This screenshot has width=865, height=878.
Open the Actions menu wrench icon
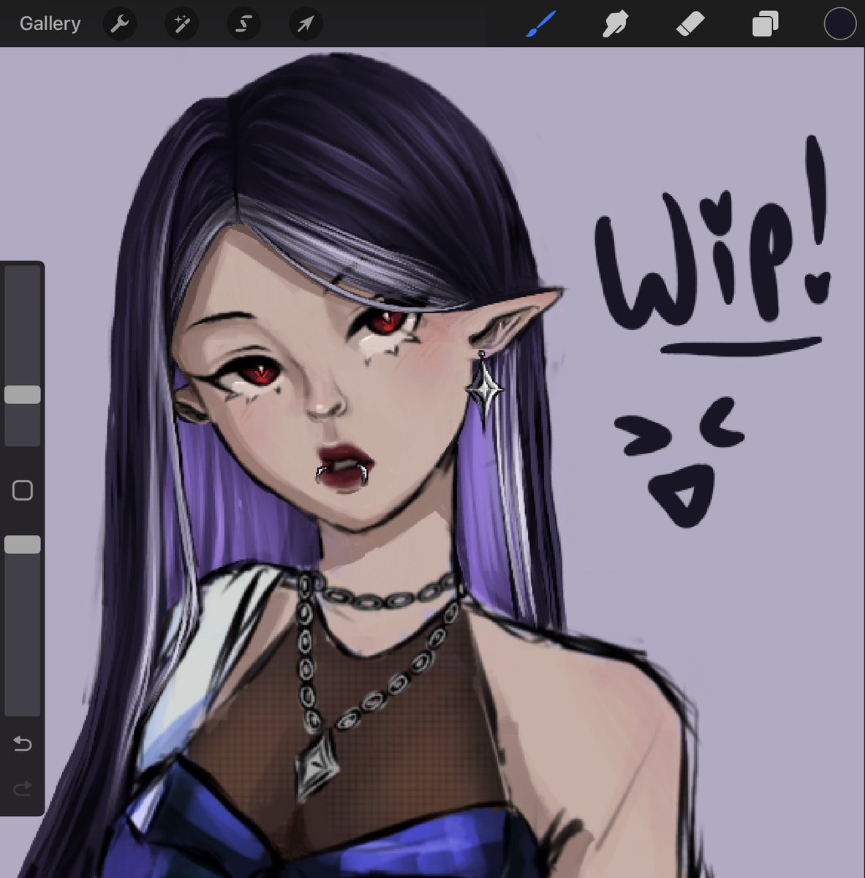tap(119, 23)
